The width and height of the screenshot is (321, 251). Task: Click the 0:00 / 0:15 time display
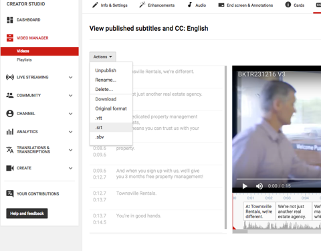[x=280, y=186]
